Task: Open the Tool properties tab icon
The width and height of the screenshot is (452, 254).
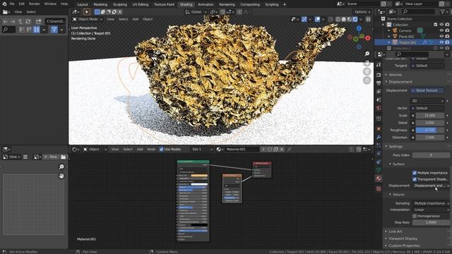Action: 379,65
